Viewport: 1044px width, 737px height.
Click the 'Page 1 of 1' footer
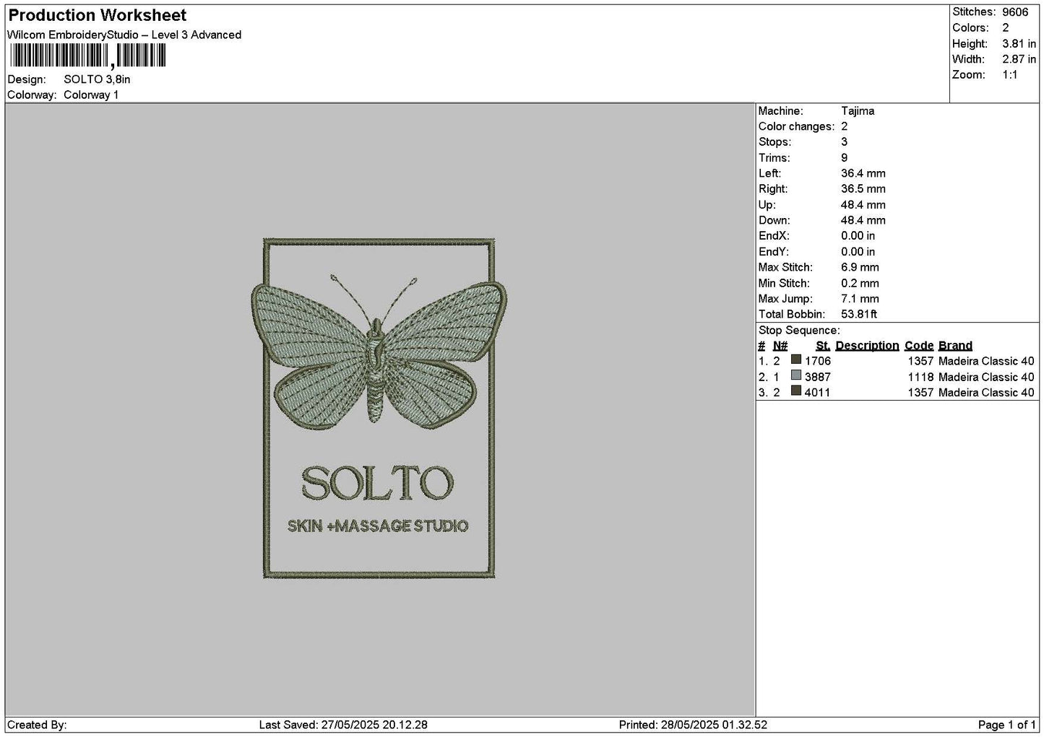click(1007, 725)
